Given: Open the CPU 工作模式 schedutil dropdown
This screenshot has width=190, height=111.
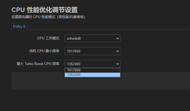Looking at the screenshot, I should pyautogui.click(x=92, y=38).
